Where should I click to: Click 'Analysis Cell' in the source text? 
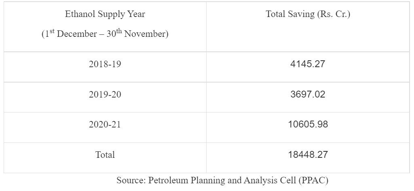(270, 180)
